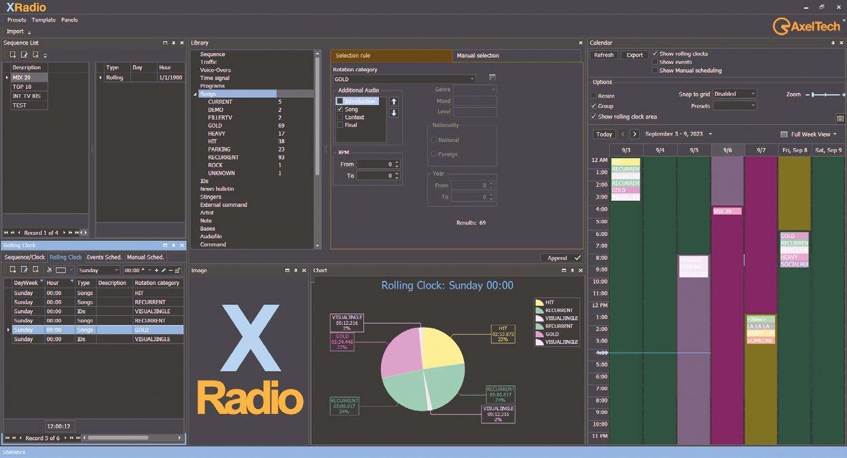This screenshot has height=458, width=847.
Task: Edit sequence icon in Sequence List toolbar
Action: (24, 54)
